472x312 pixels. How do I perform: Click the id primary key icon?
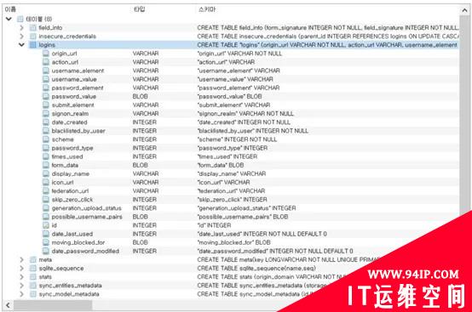46,225
